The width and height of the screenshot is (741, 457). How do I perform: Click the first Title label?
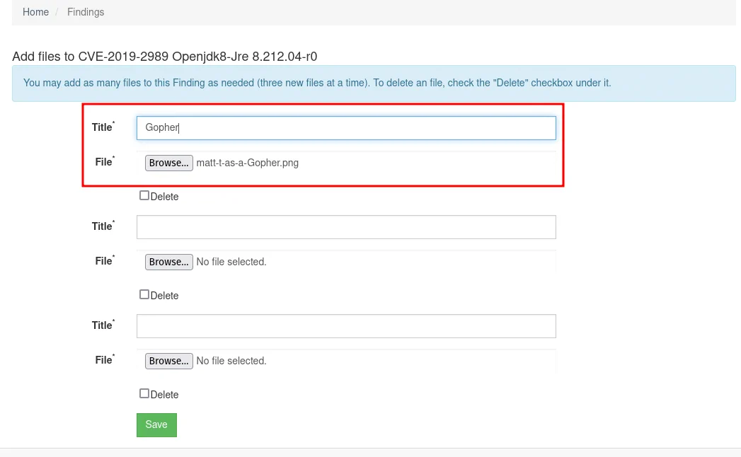point(102,127)
